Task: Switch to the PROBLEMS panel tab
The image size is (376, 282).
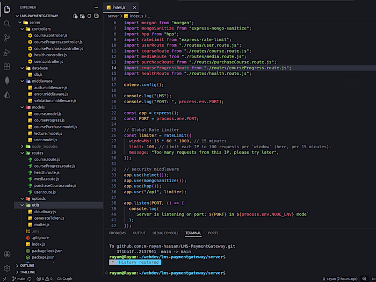Action: 117,233
